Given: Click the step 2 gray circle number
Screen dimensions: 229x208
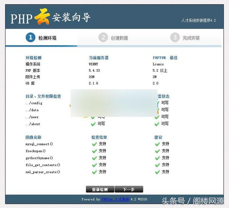Looking at the screenshot, I should click(103, 37).
